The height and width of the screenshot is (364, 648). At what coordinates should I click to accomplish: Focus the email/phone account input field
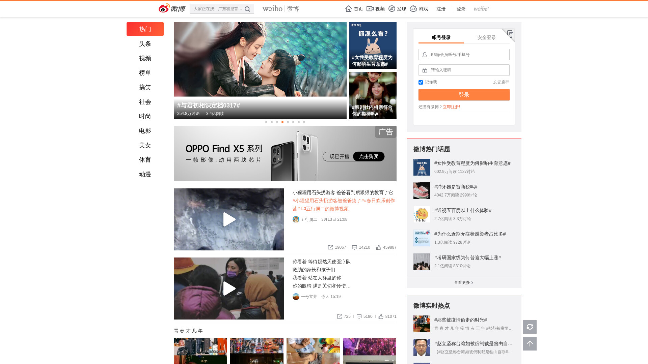coord(464,55)
